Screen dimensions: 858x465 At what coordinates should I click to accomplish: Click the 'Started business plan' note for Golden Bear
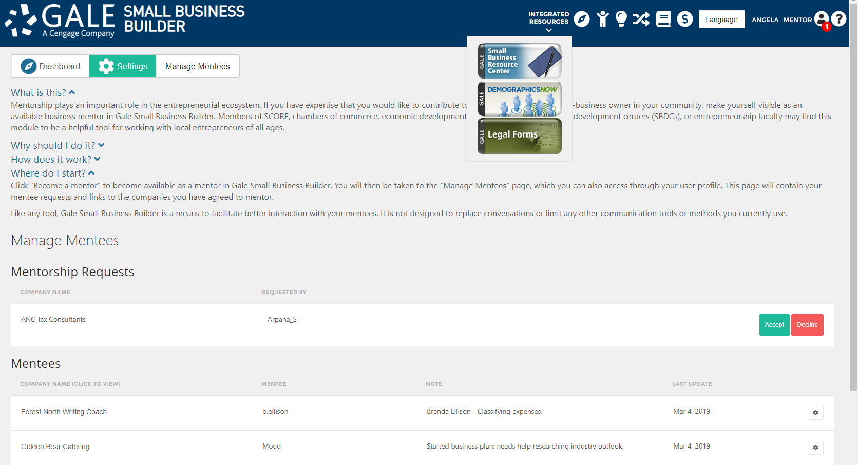[525, 446]
